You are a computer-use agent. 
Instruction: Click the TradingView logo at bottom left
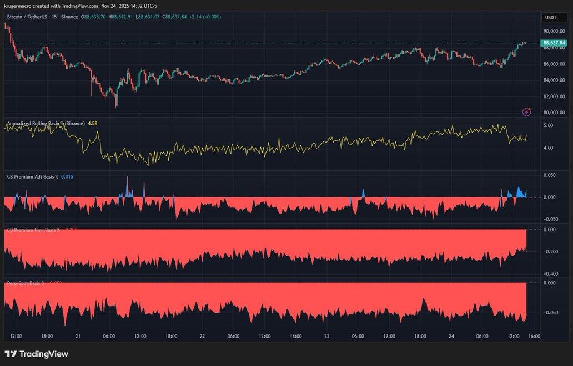click(x=37, y=354)
